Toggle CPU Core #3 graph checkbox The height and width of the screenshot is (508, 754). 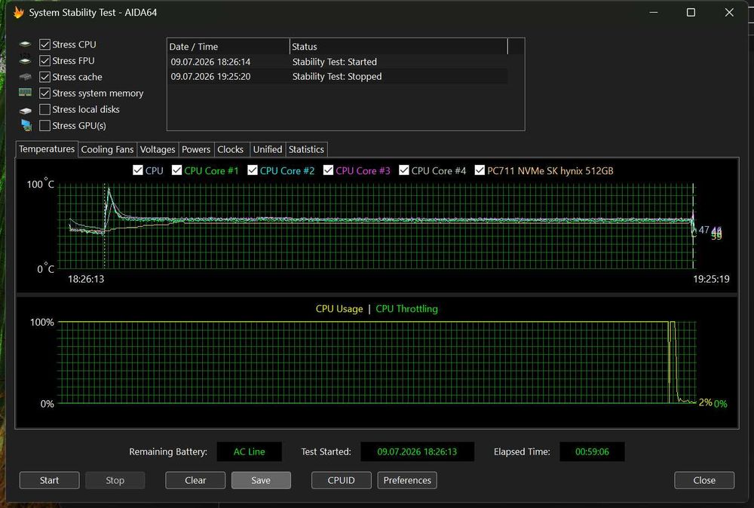tap(328, 170)
